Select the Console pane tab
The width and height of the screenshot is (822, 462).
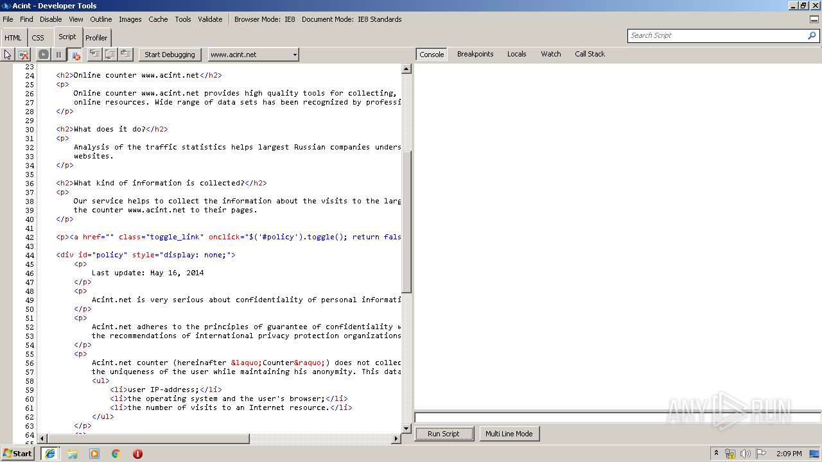[432, 55]
